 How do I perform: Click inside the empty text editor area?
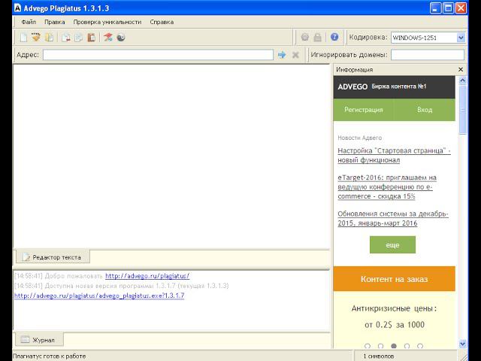click(x=171, y=156)
